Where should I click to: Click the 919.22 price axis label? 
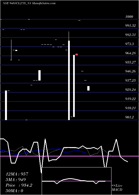(130, 99)
